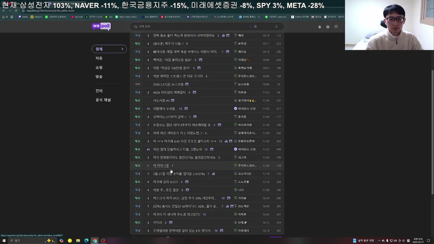This screenshot has height=244, width=434.
Task: Open post 이란 "지상군 100만명 준비"
Action: click(x=171, y=68)
